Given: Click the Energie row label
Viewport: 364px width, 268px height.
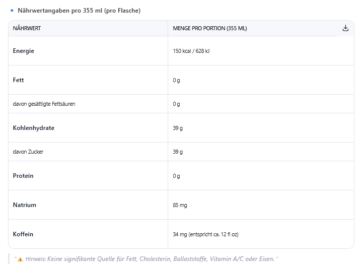Looking at the screenshot, I should click(24, 51).
